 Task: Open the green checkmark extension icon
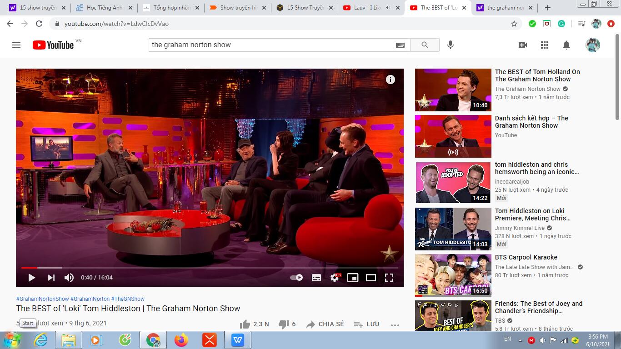point(532,24)
